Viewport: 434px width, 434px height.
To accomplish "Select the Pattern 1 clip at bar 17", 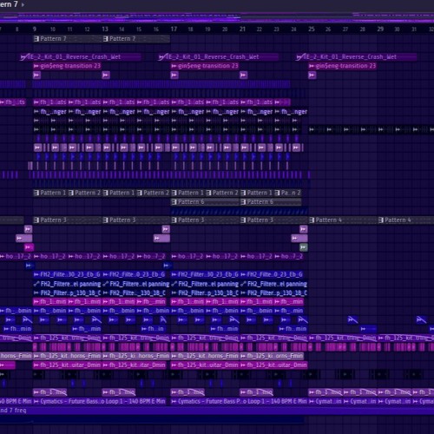I will (187, 193).
